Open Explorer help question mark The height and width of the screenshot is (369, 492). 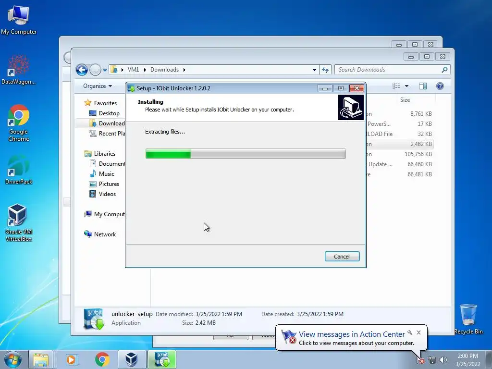tap(440, 86)
